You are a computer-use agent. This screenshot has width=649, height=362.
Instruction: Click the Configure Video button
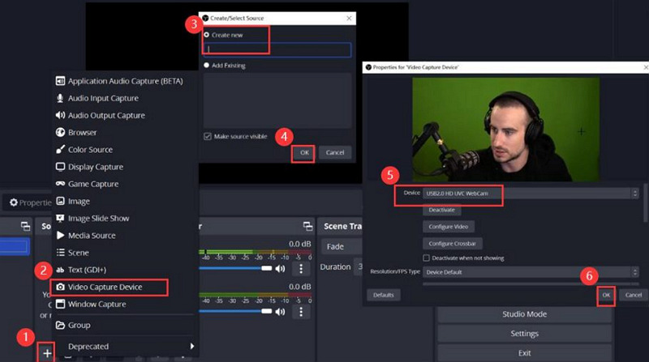[x=448, y=226]
